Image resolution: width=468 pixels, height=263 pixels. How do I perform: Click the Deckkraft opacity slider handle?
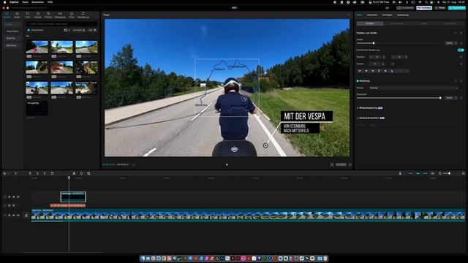440,98
